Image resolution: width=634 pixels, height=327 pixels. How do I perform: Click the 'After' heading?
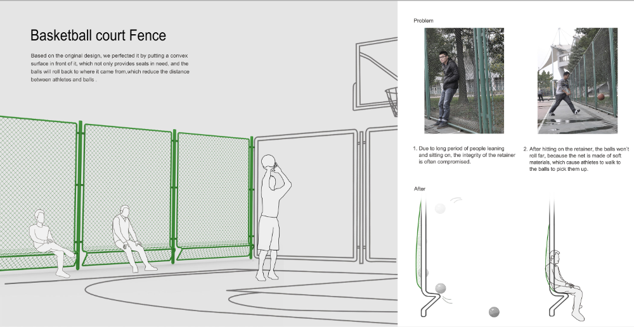[x=420, y=188]
